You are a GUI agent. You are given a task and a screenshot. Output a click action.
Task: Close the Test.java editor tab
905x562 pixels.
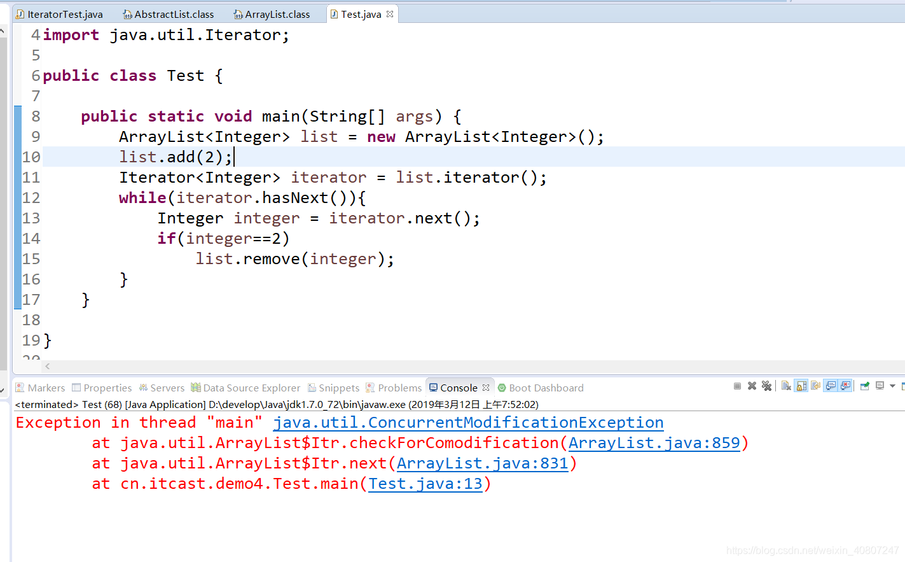390,14
